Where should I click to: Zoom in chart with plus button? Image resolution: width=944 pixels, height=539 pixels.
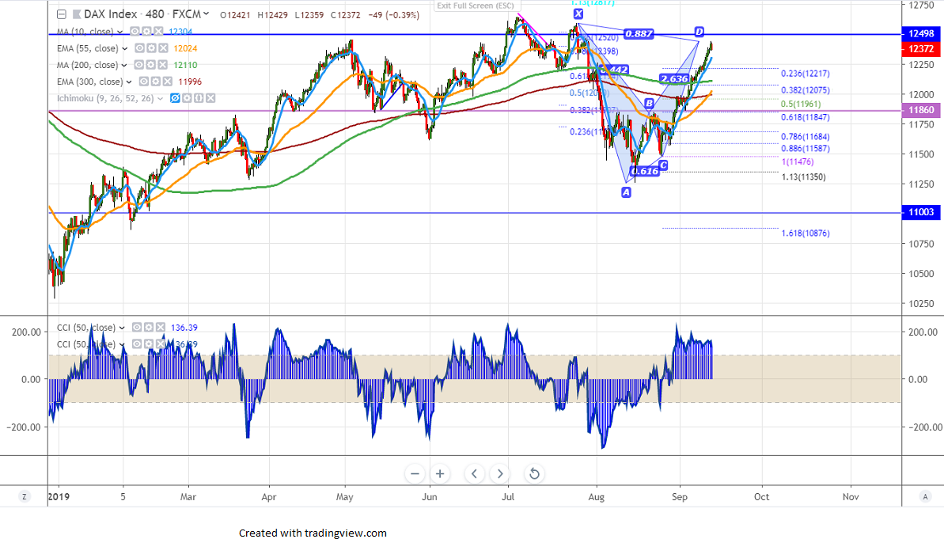440,474
